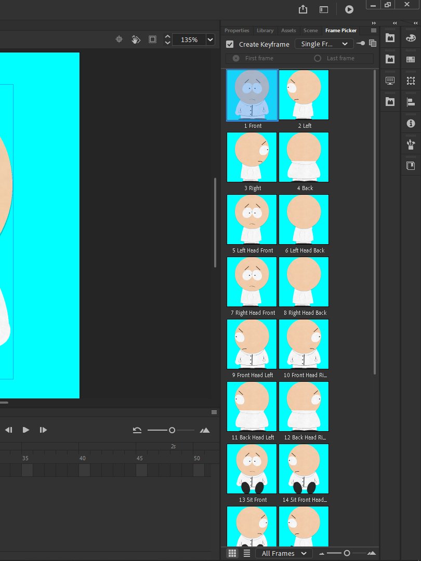Screen dimensions: 421x561
Task: Open the Transform panel icon
Action: click(x=411, y=81)
